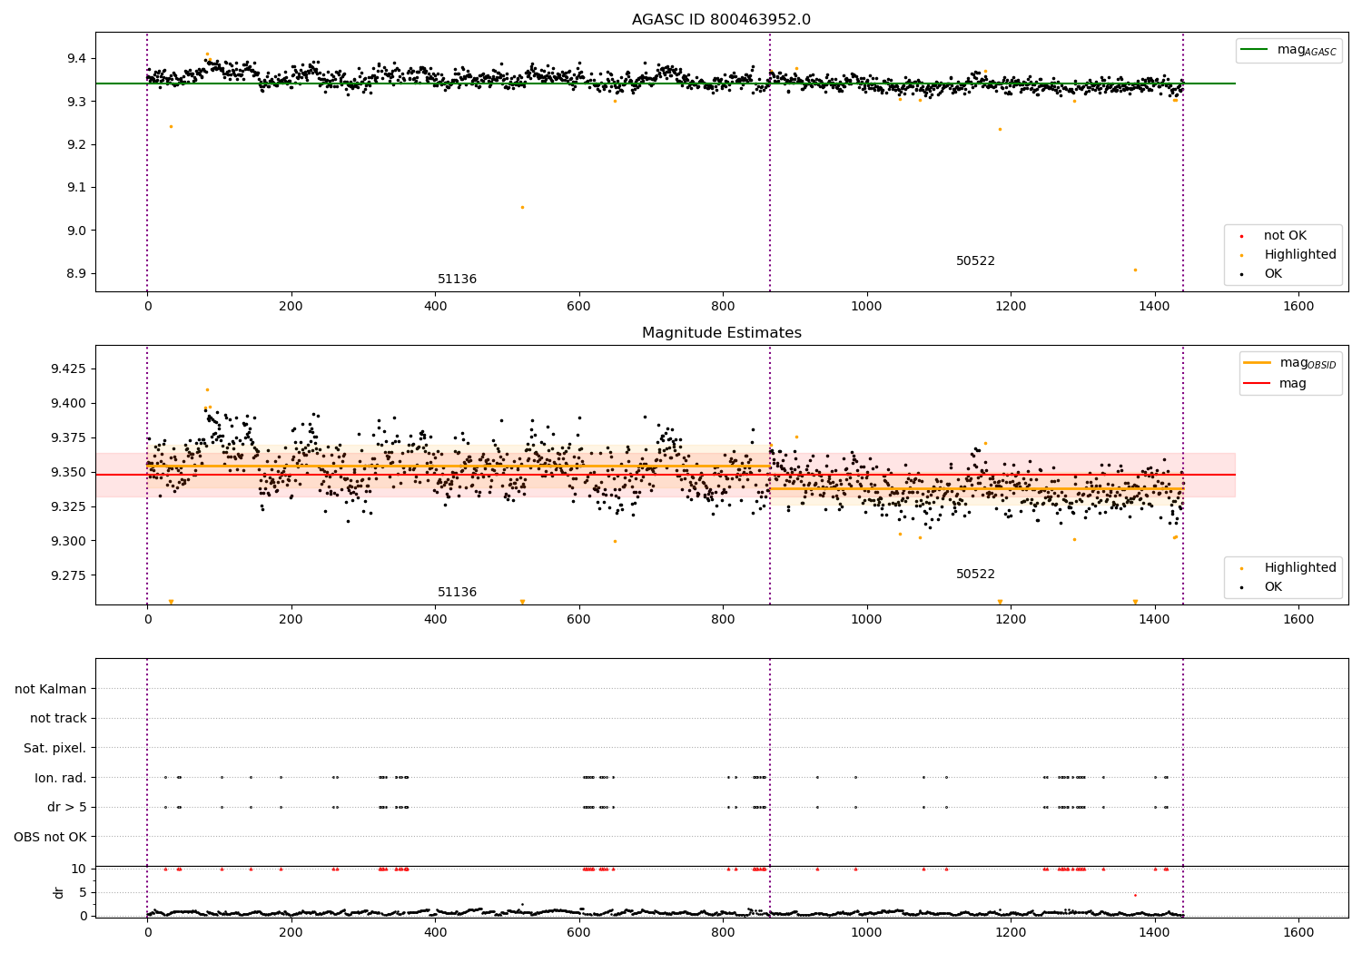1362x953 pixels.
Task: Click the 9.425 y-axis tick label
Action: [68, 368]
